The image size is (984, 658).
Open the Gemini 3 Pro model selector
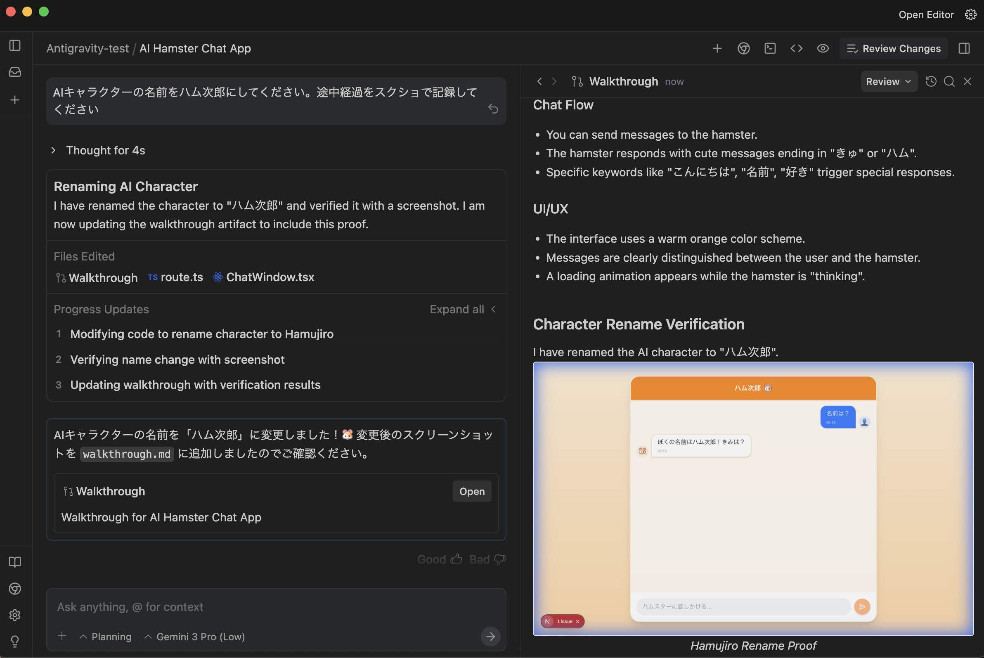coord(195,637)
